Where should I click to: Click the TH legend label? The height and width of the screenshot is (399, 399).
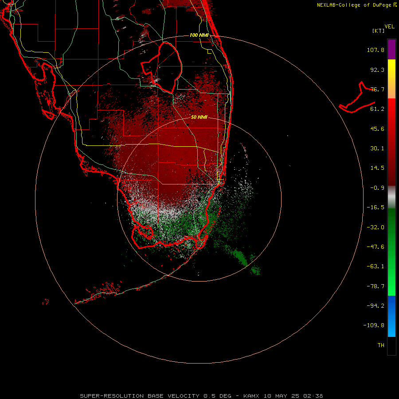(x=381, y=345)
